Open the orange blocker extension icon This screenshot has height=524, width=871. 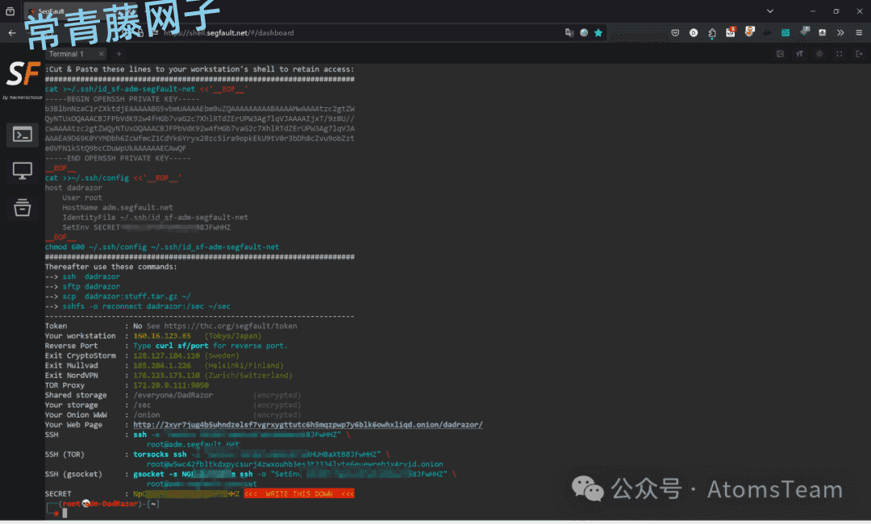tap(749, 31)
